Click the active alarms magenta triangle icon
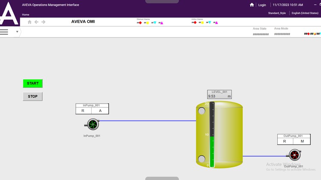 pyautogui.click(x=217, y=23)
